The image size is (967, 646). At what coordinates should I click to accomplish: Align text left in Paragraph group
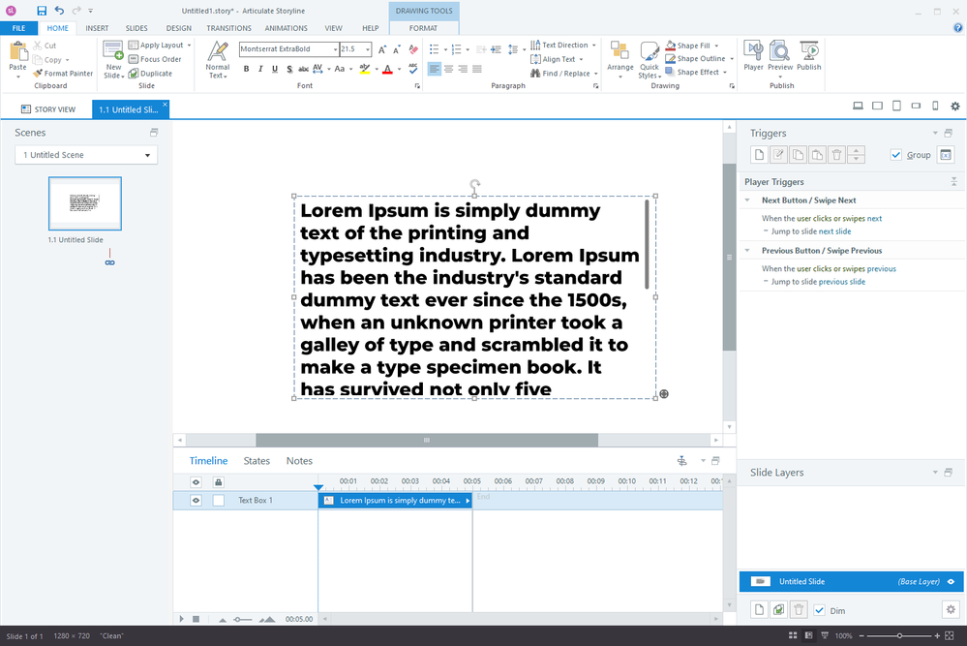tap(435, 69)
